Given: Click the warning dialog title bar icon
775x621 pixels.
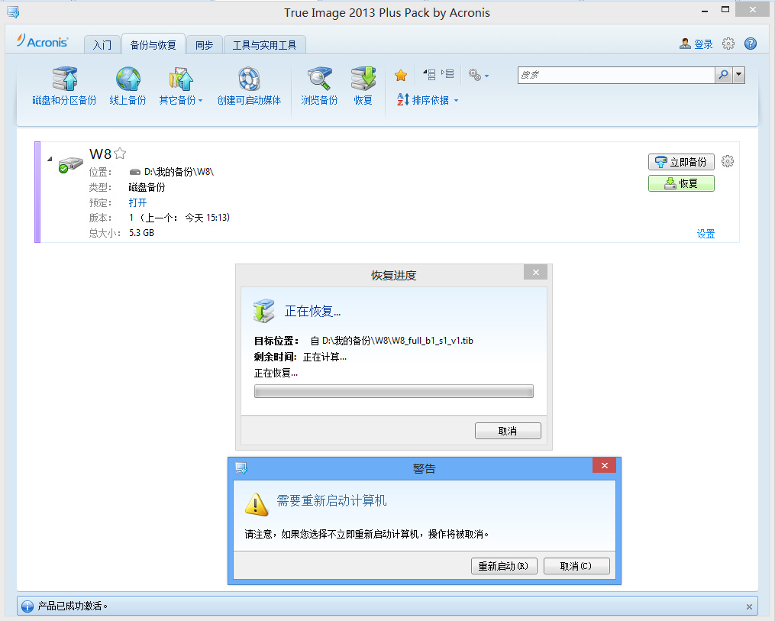Looking at the screenshot, I should (x=241, y=467).
